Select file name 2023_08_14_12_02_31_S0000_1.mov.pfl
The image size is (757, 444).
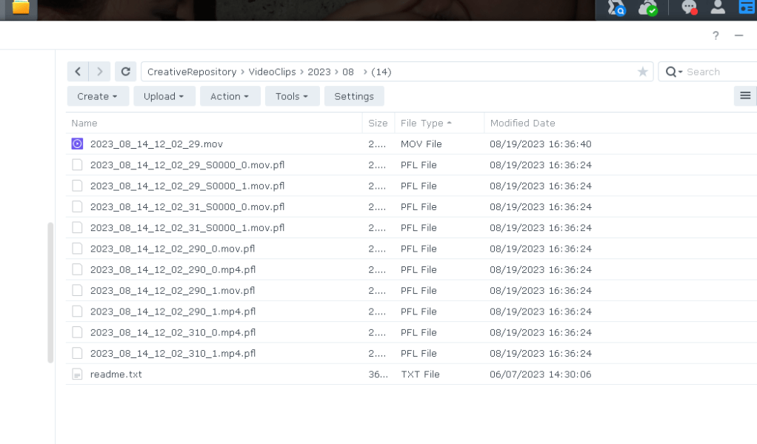187,227
